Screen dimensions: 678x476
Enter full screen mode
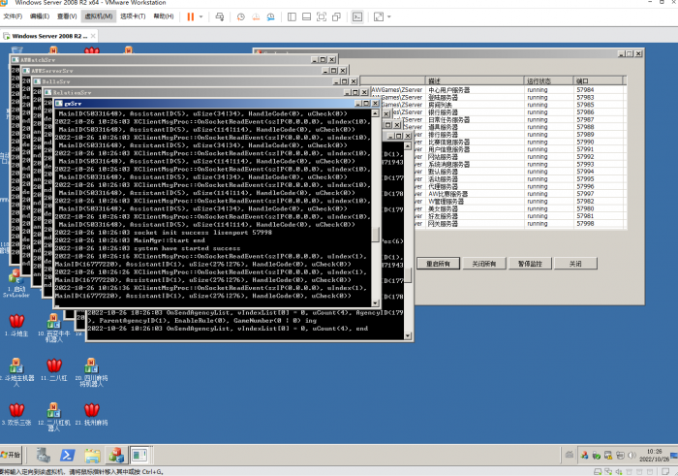point(322,16)
